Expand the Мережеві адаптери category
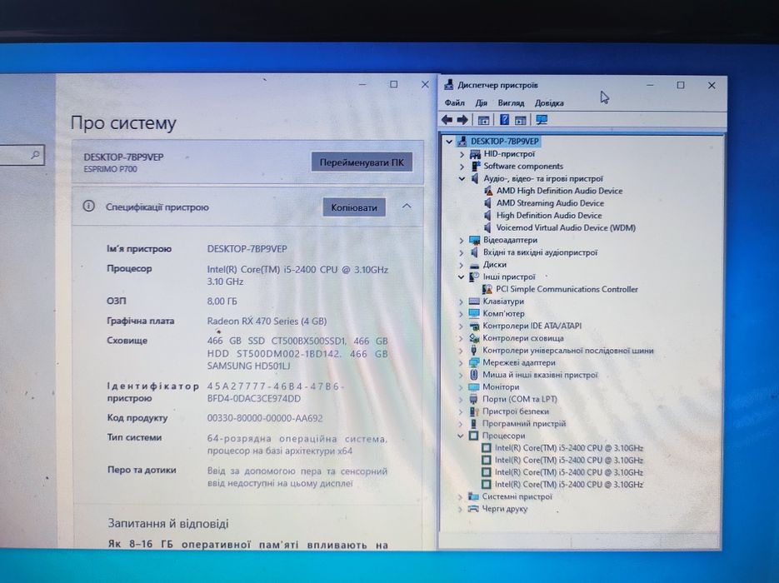 (461, 363)
